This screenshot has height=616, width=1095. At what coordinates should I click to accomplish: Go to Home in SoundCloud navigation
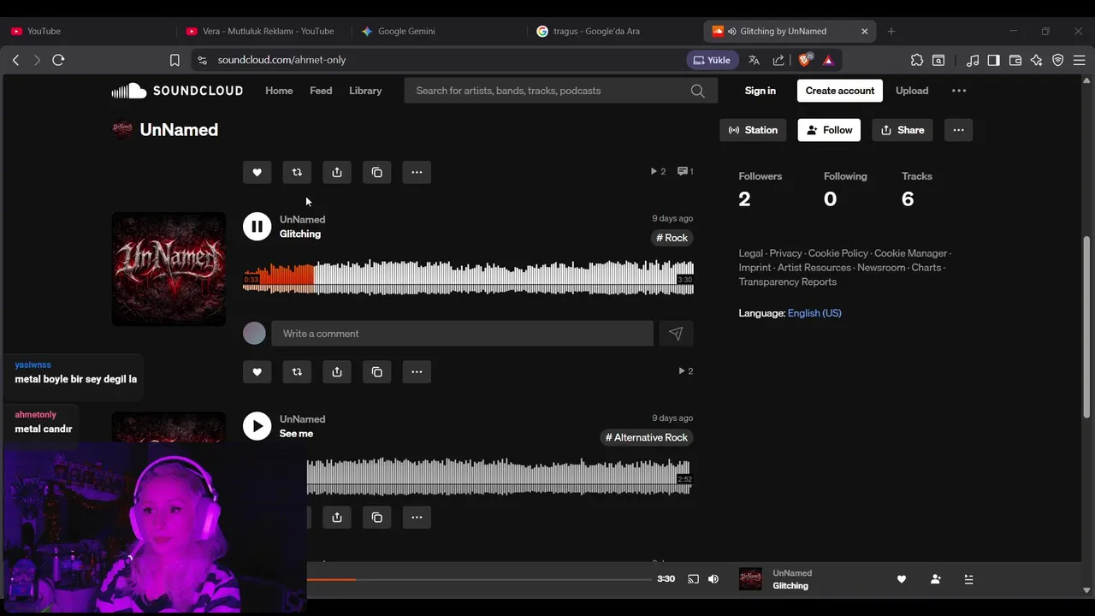tap(279, 91)
